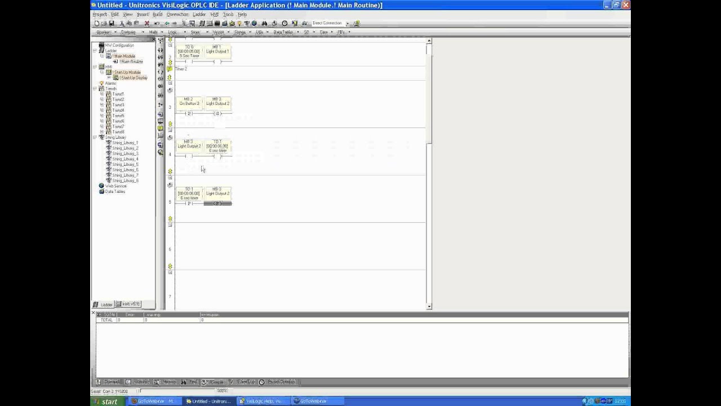Collapse the Trends tree node
The height and width of the screenshot is (406, 721).
[x=95, y=89]
